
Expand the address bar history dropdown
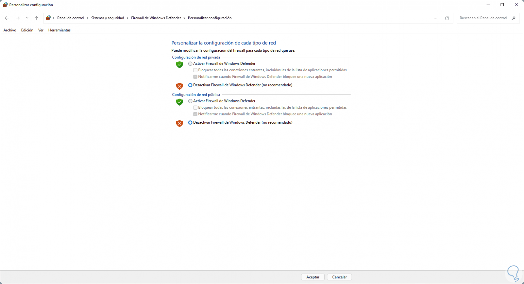435,18
